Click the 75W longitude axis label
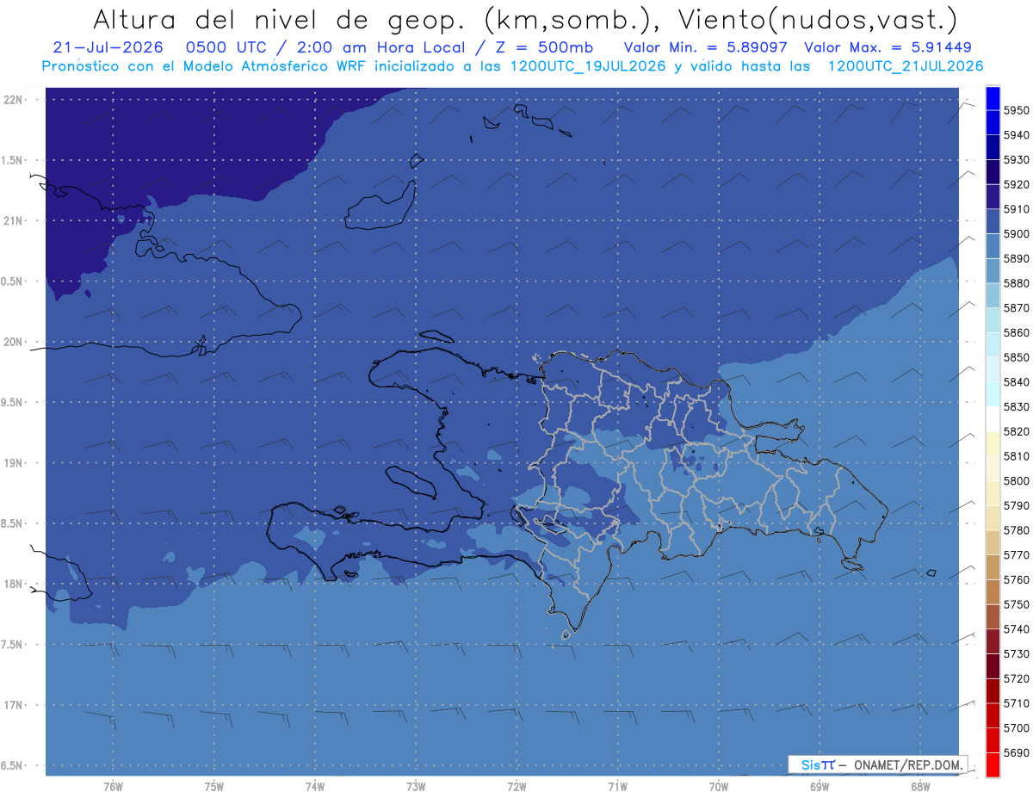The image size is (1033, 798). click(x=214, y=787)
